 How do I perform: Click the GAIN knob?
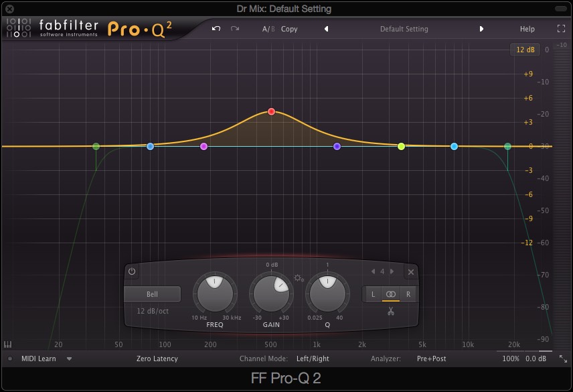point(271,293)
